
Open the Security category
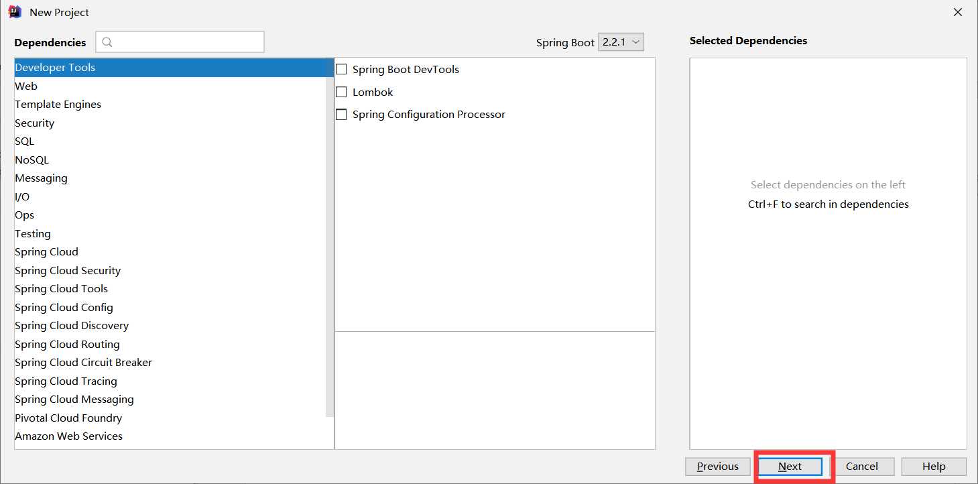click(170, 123)
